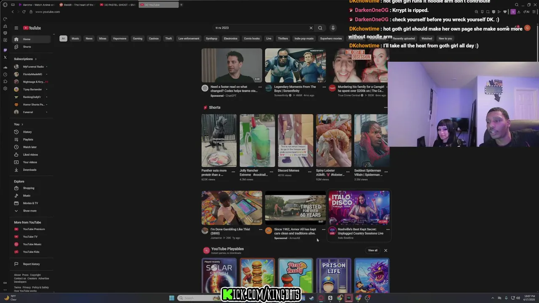This screenshot has height=303, width=539.
Task: Reload the YouTube page
Action: 24,12
